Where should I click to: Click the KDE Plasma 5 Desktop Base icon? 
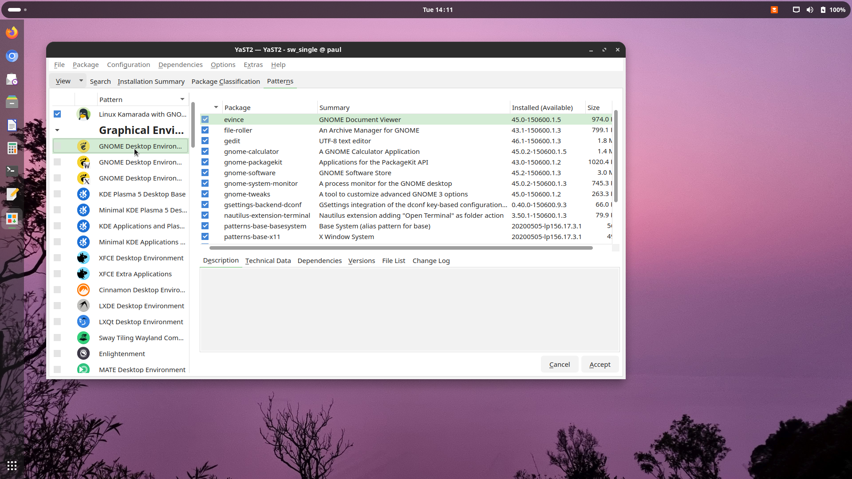click(x=83, y=194)
